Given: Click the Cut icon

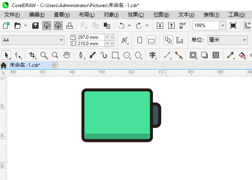Looking at the screenshot, I should point(84,26).
